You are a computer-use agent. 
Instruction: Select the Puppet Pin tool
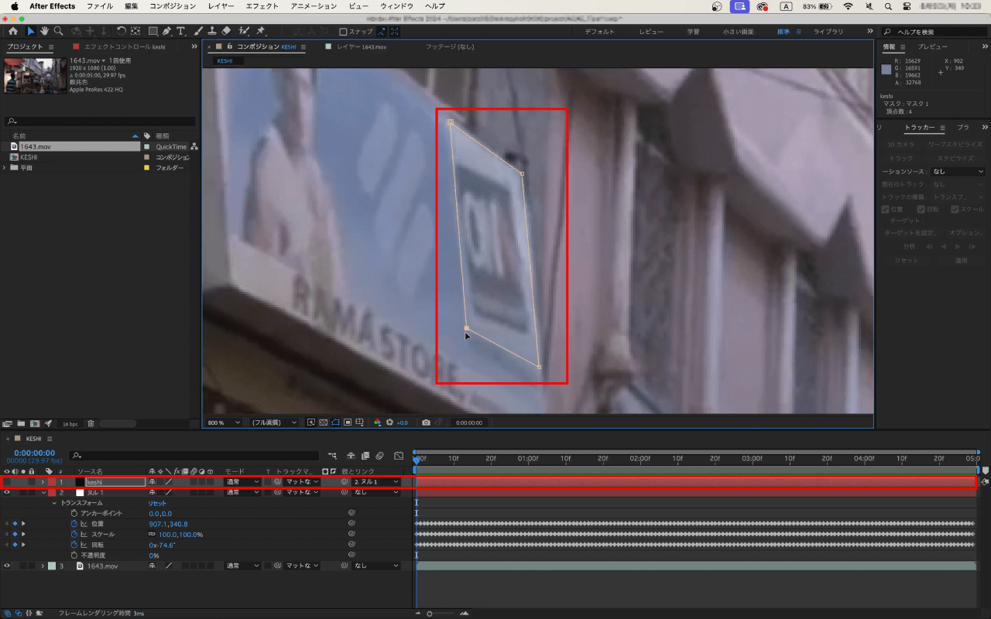[x=261, y=32]
